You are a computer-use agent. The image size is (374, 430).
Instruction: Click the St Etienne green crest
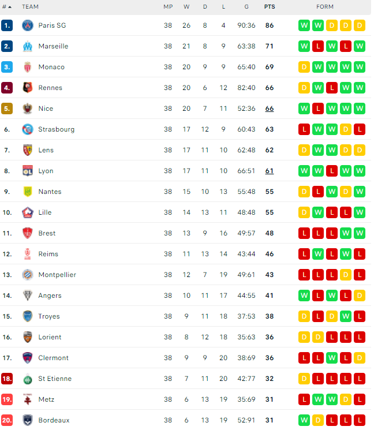[x=28, y=379]
